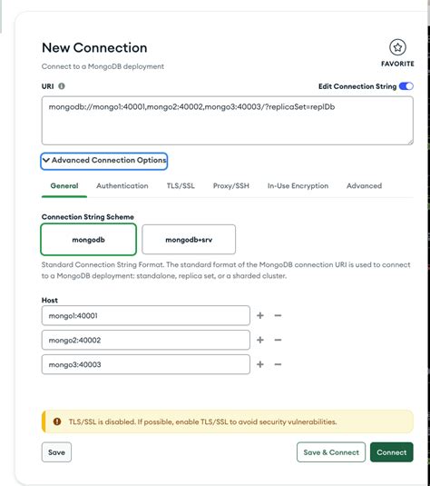Toggle Edit Connection String switch

(406, 86)
